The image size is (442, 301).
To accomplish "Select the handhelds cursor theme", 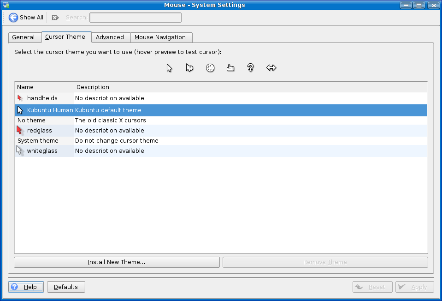I will coord(42,98).
